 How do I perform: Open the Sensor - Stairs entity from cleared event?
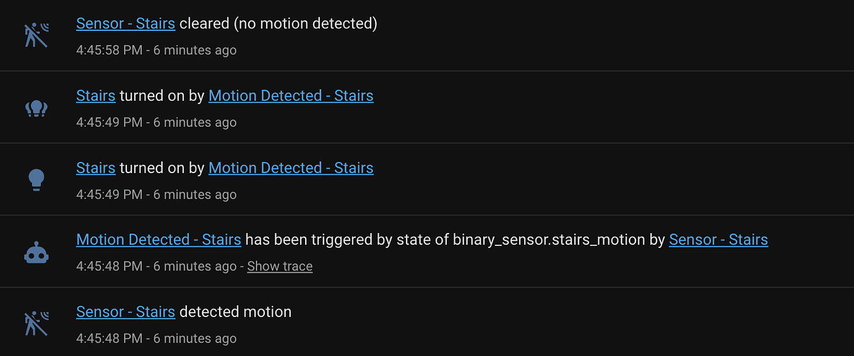coord(125,23)
